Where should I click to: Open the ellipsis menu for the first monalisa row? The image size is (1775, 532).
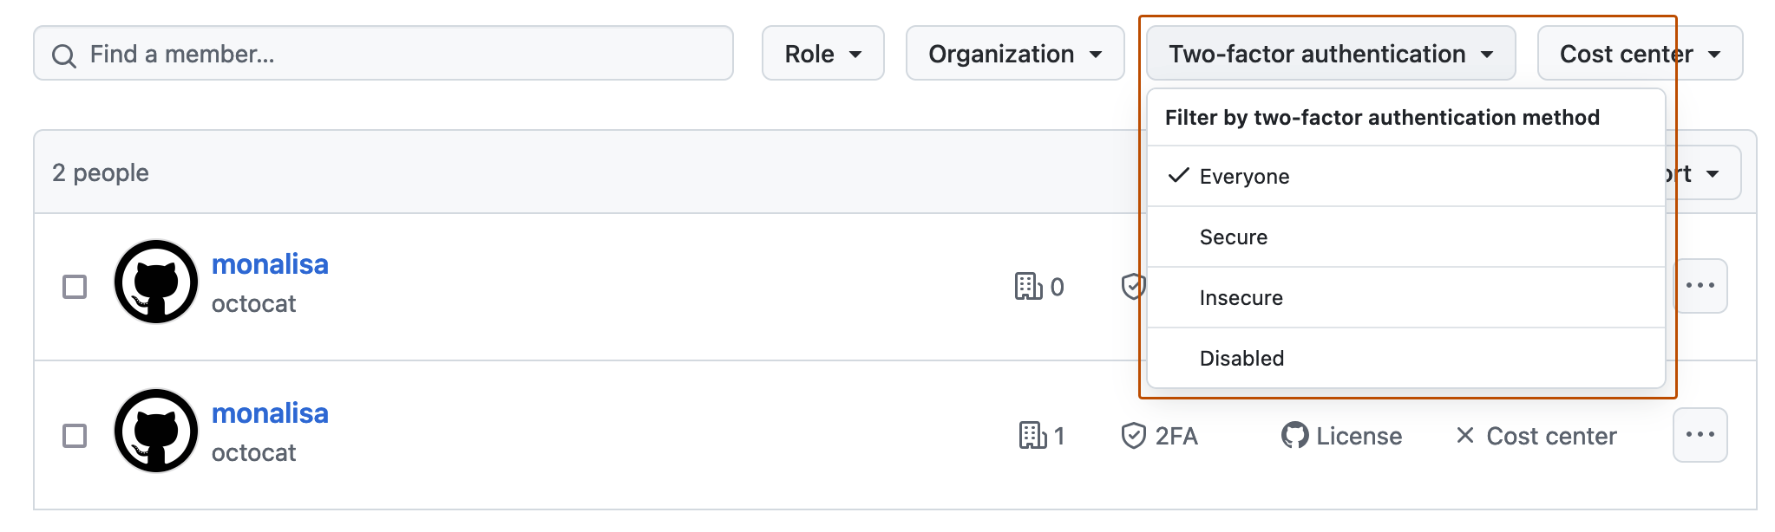pos(1699,286)
